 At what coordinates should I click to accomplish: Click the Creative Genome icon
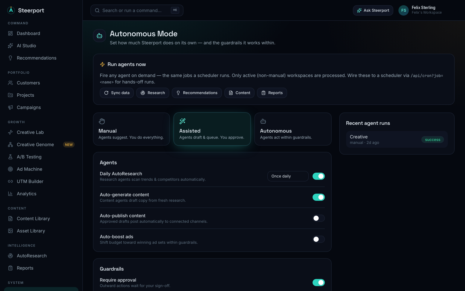pyautogui.click(x=10, y=145)
